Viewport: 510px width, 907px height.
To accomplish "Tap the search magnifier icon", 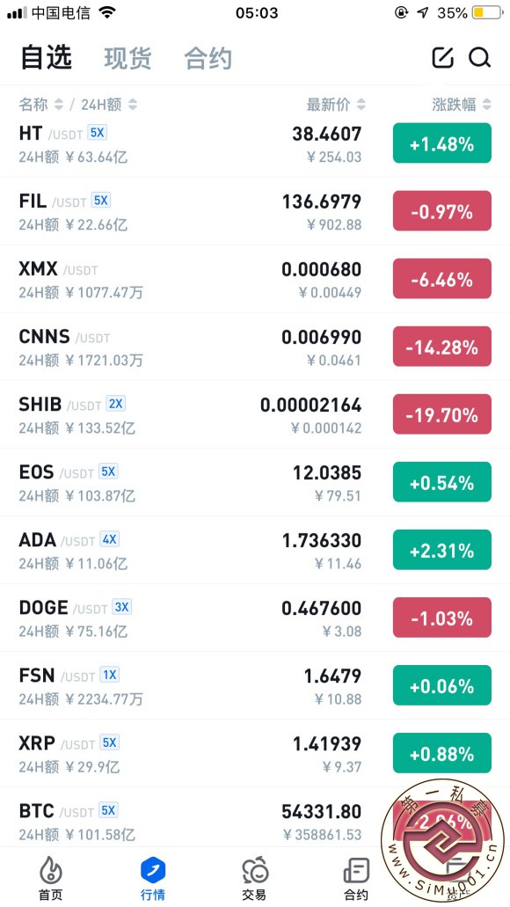I will (479, 57).
